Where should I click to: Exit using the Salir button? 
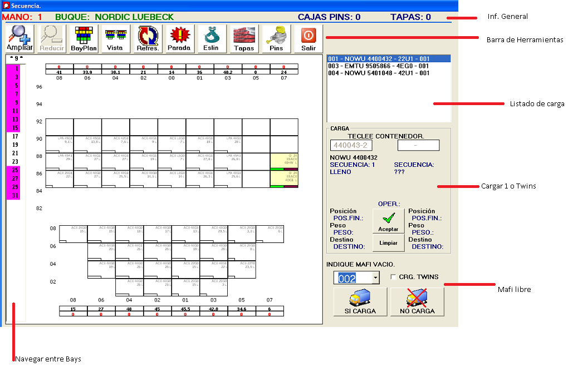click(x=308, y=39)
